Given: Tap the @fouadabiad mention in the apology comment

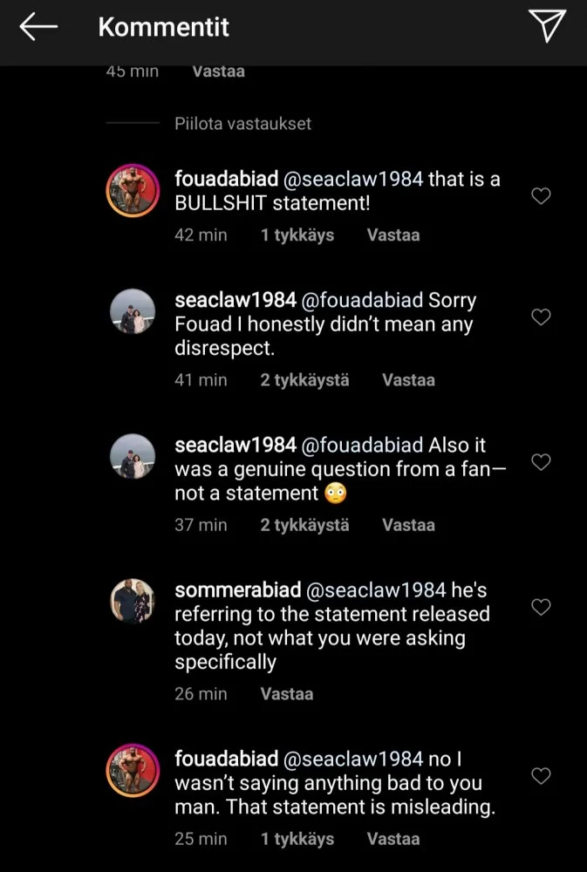Looking at the screenshot, I should pyautogui.click(x=362, y=300).
